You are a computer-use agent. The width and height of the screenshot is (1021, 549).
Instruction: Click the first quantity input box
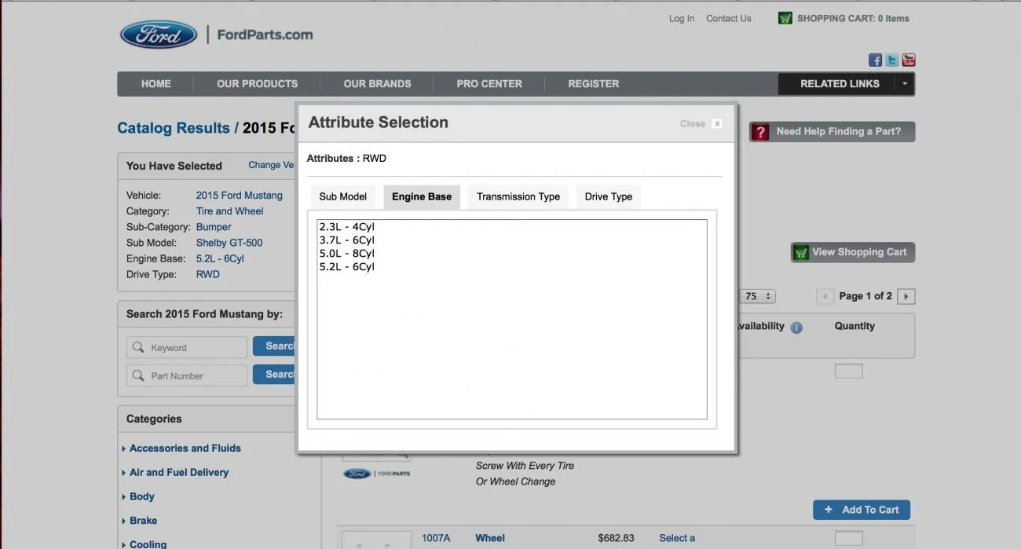(x=848, y=371)
